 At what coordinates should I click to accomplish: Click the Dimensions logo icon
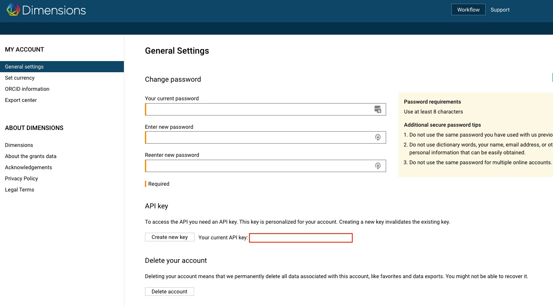13,10
